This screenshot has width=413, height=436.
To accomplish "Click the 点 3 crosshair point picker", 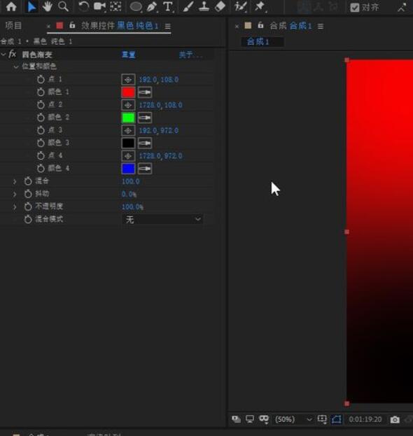I will point(128,131).
